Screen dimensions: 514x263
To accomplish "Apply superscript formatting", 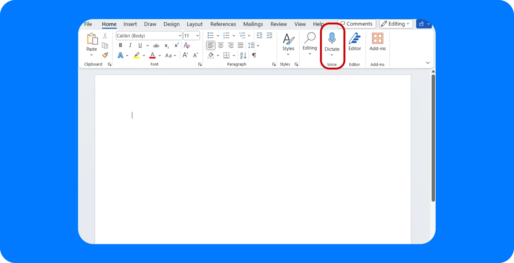I will tap(176, 45).
